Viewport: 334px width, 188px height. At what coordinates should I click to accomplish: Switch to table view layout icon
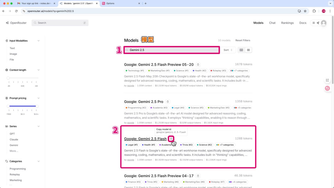[241, 50]
